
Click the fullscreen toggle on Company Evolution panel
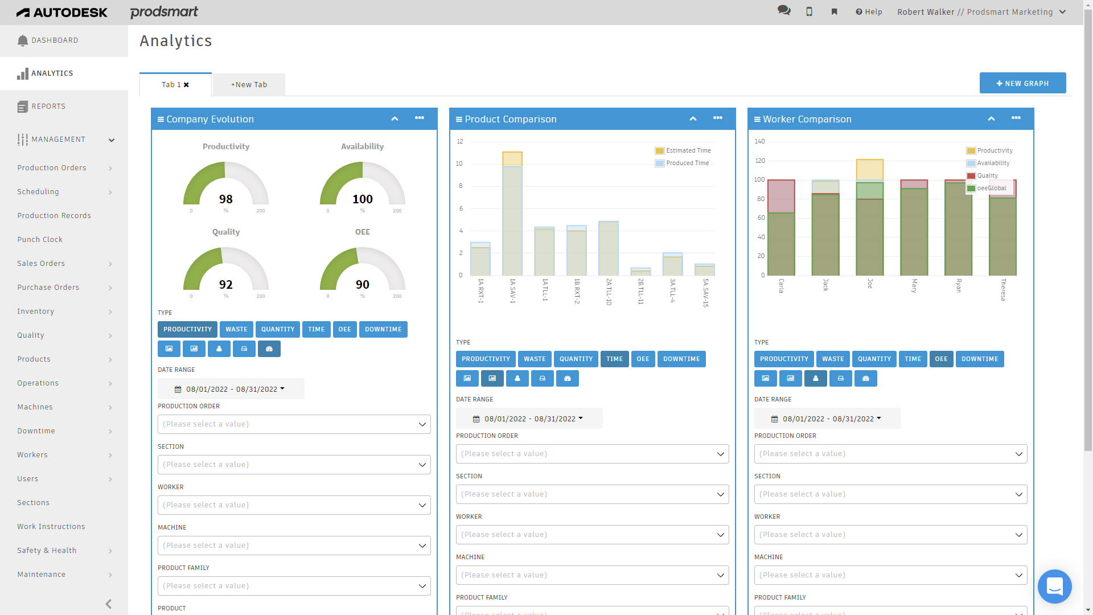396,118
